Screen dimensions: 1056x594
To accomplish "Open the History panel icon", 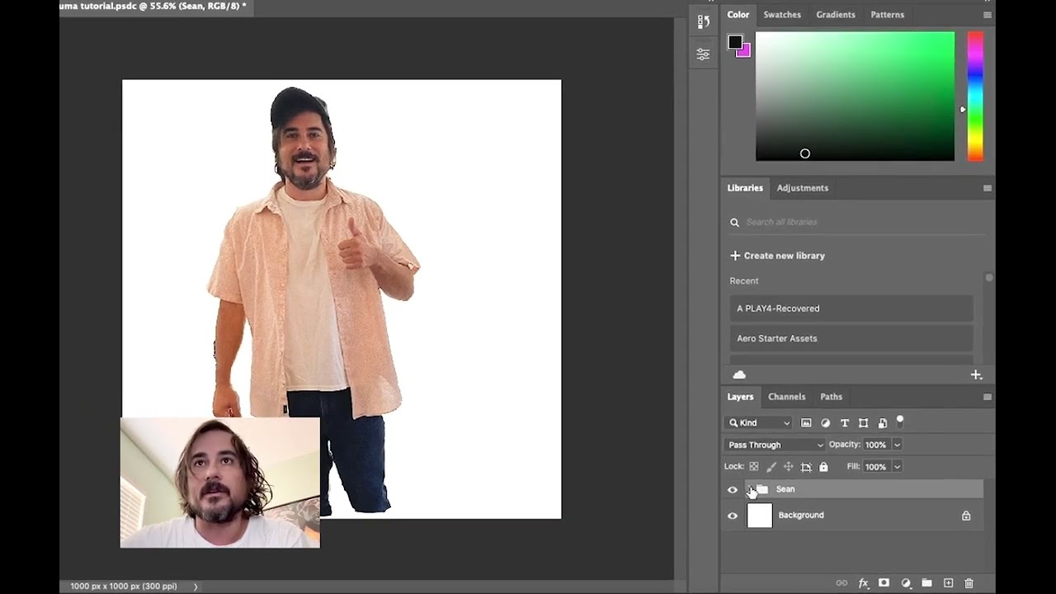I will click(x=703, y=21).
